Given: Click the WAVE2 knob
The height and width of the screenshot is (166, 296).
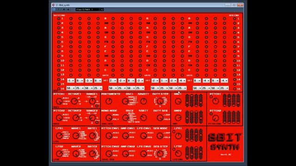Looking at the screenshot, I should 76,154.
